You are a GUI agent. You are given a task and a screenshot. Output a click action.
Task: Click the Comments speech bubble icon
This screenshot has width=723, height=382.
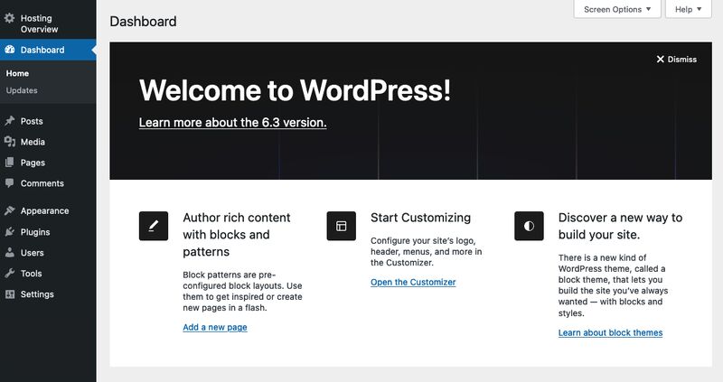[x=9, y=183]
